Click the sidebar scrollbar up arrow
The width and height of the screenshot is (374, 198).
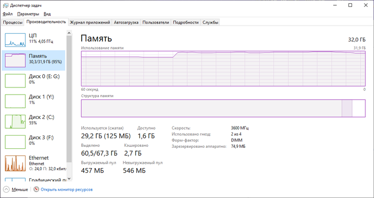(69, 33)
